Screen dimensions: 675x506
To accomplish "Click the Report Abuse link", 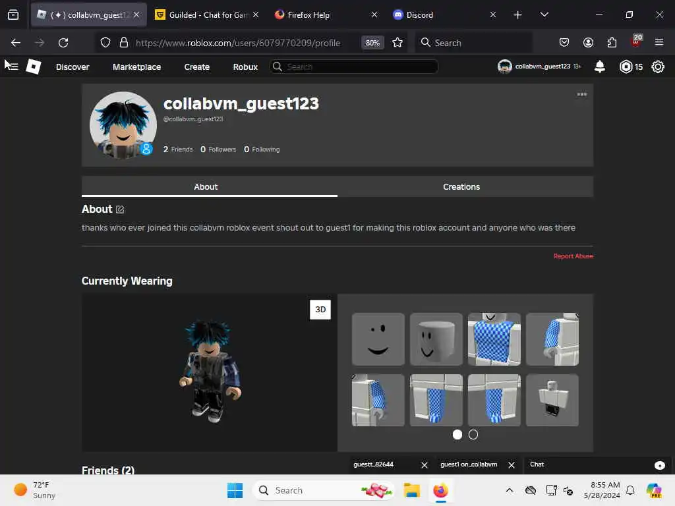I will 573,256.
